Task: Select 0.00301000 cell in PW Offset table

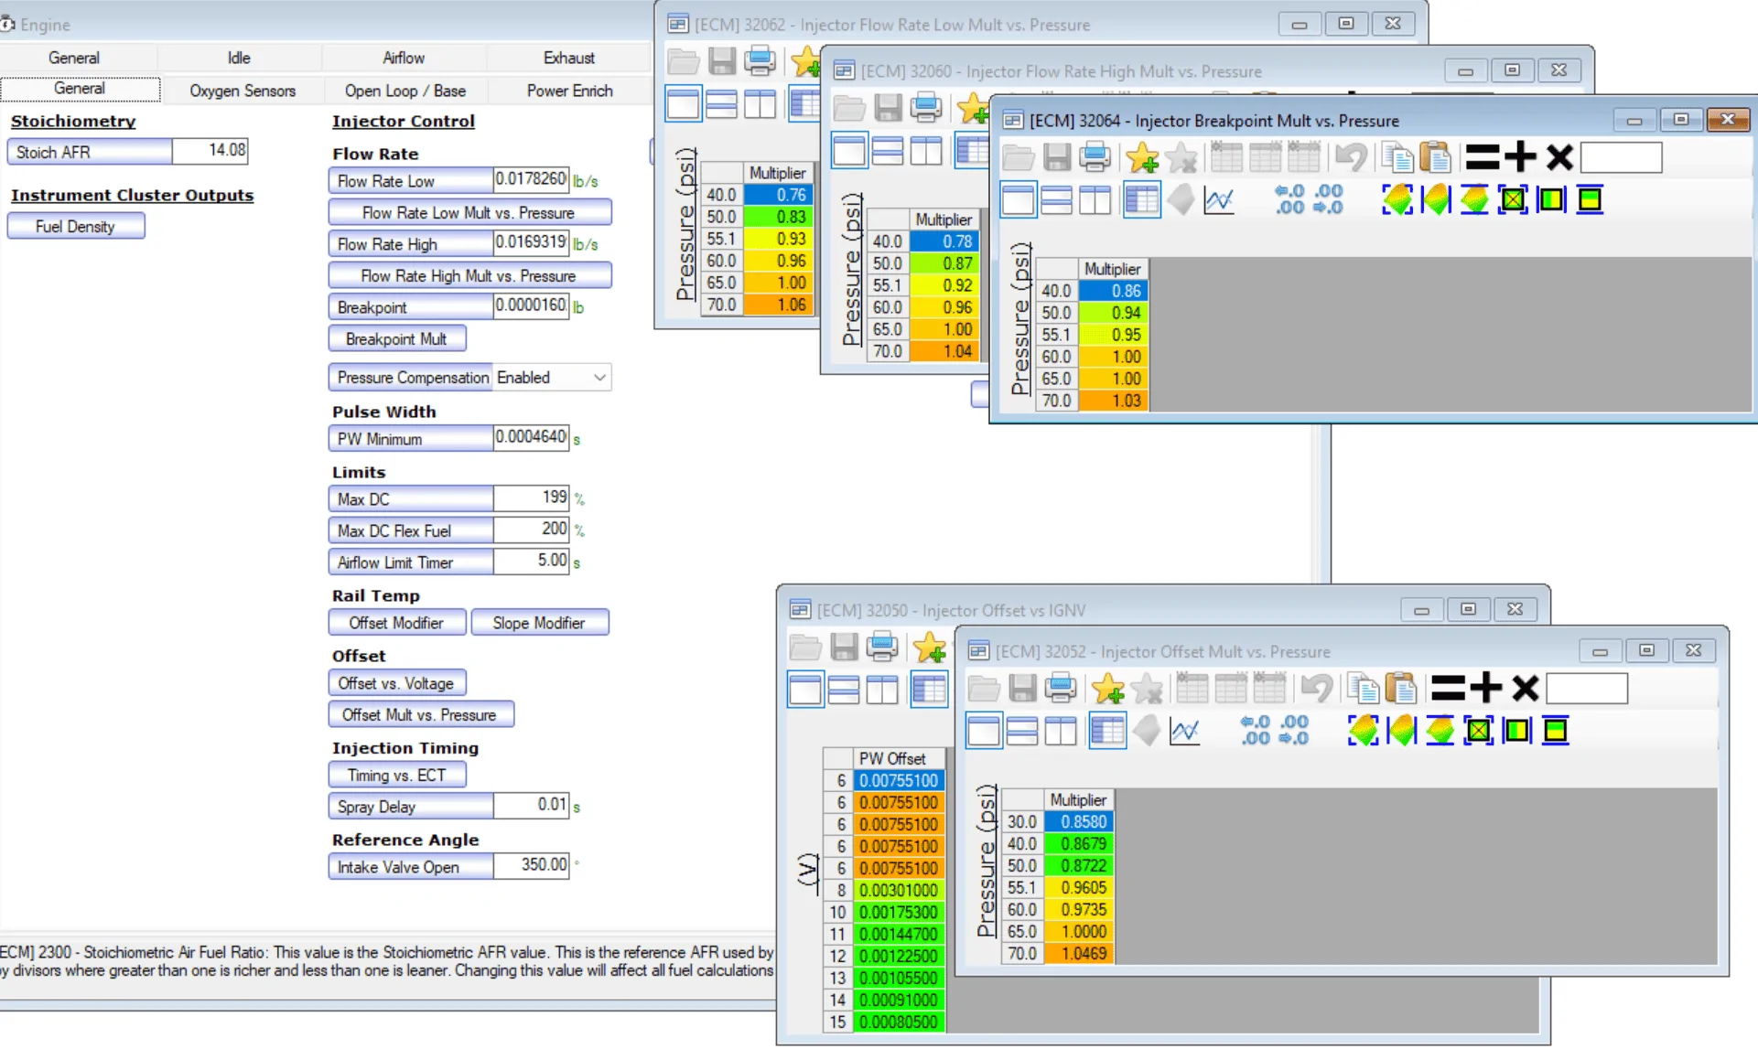Action: tap(899, 889)
